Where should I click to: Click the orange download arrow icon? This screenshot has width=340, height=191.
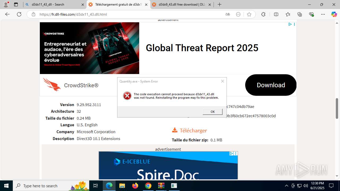tap(175, 130)
